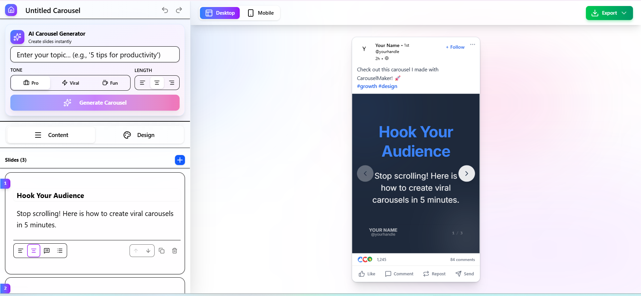
Task: Click + Follow on the post
Action: pyautogui.click(x=455, y=47)
